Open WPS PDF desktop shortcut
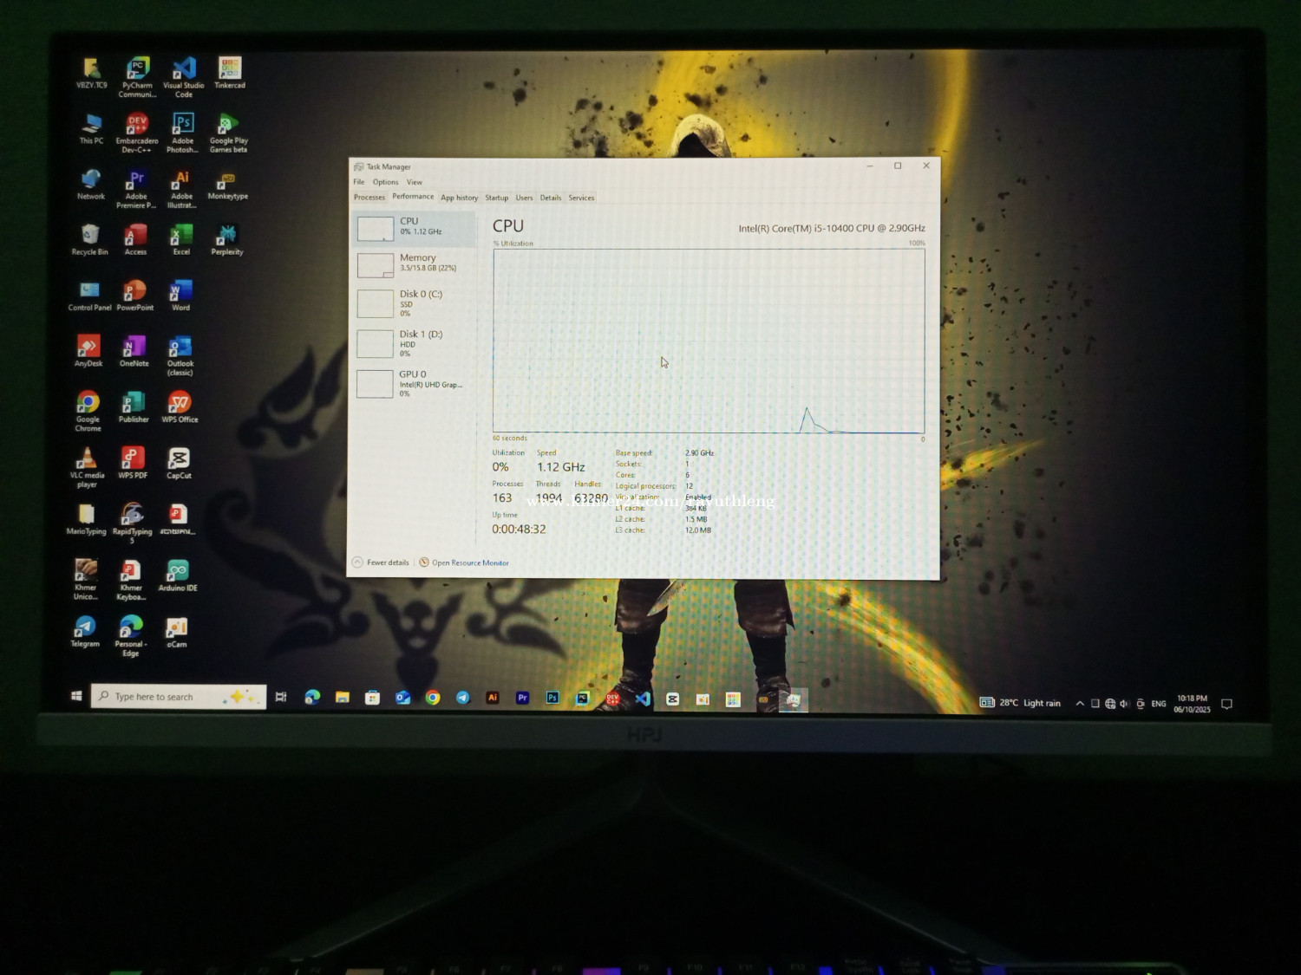This screenshot has width=1301, height=975. (133, 463)
